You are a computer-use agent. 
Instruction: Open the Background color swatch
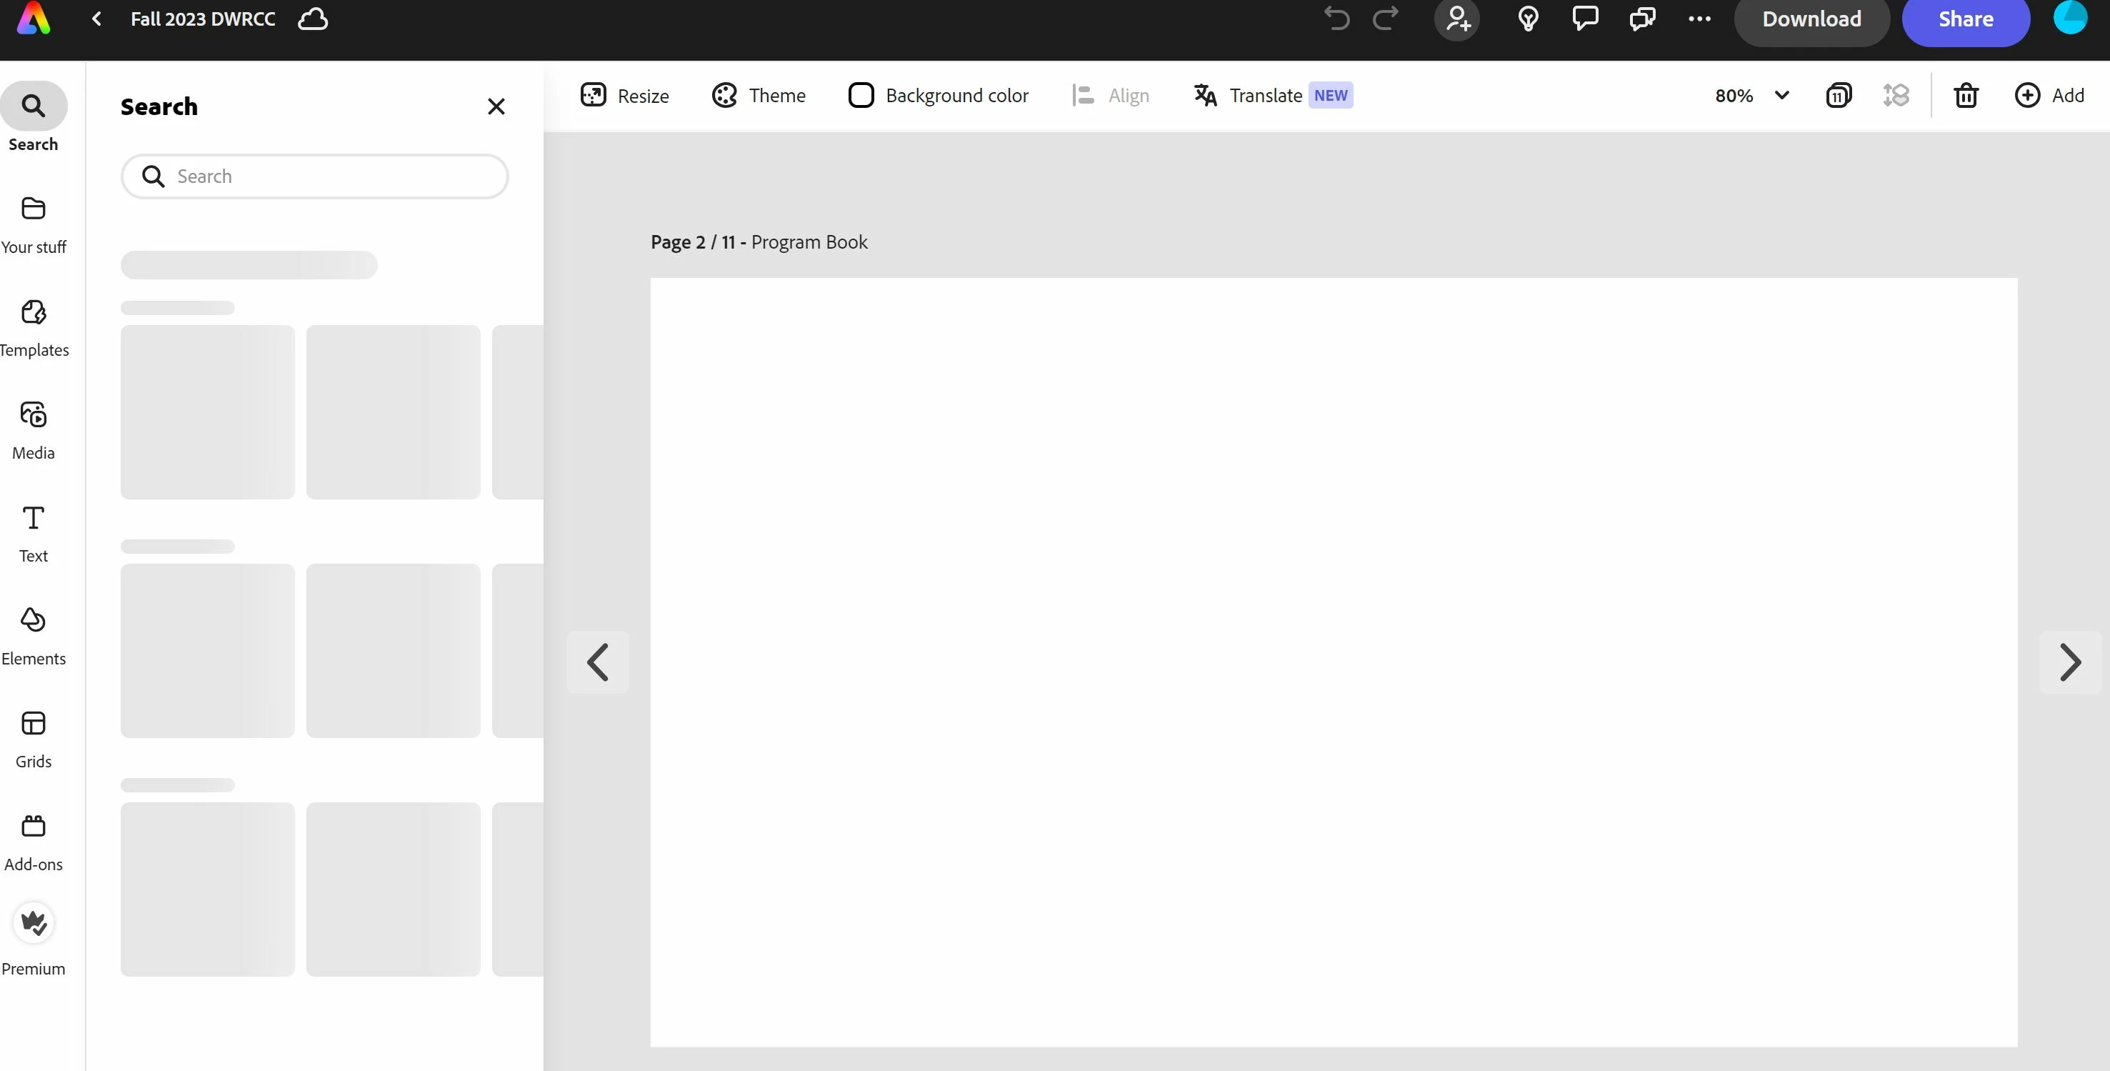pyautogui.click(x=861, y=95)
